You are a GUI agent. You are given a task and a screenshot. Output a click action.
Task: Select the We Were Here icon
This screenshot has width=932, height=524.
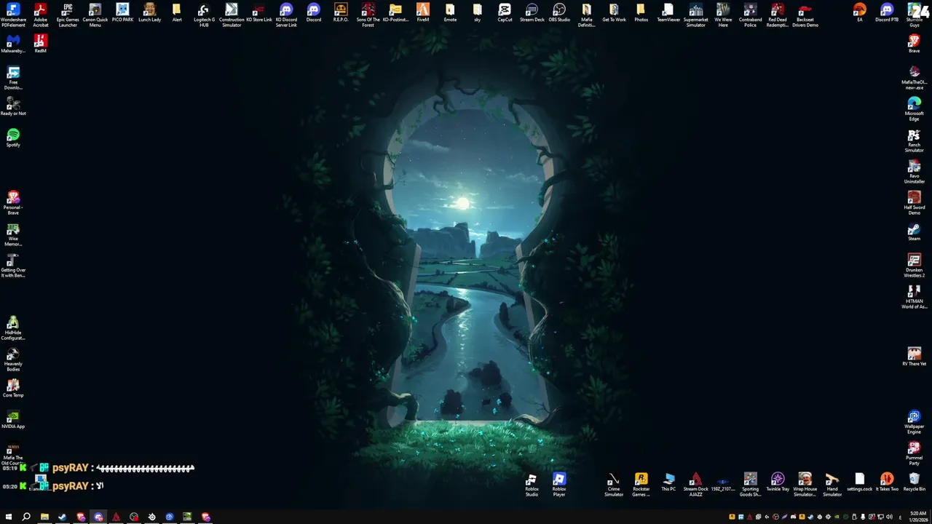click(x=723, y=15)
